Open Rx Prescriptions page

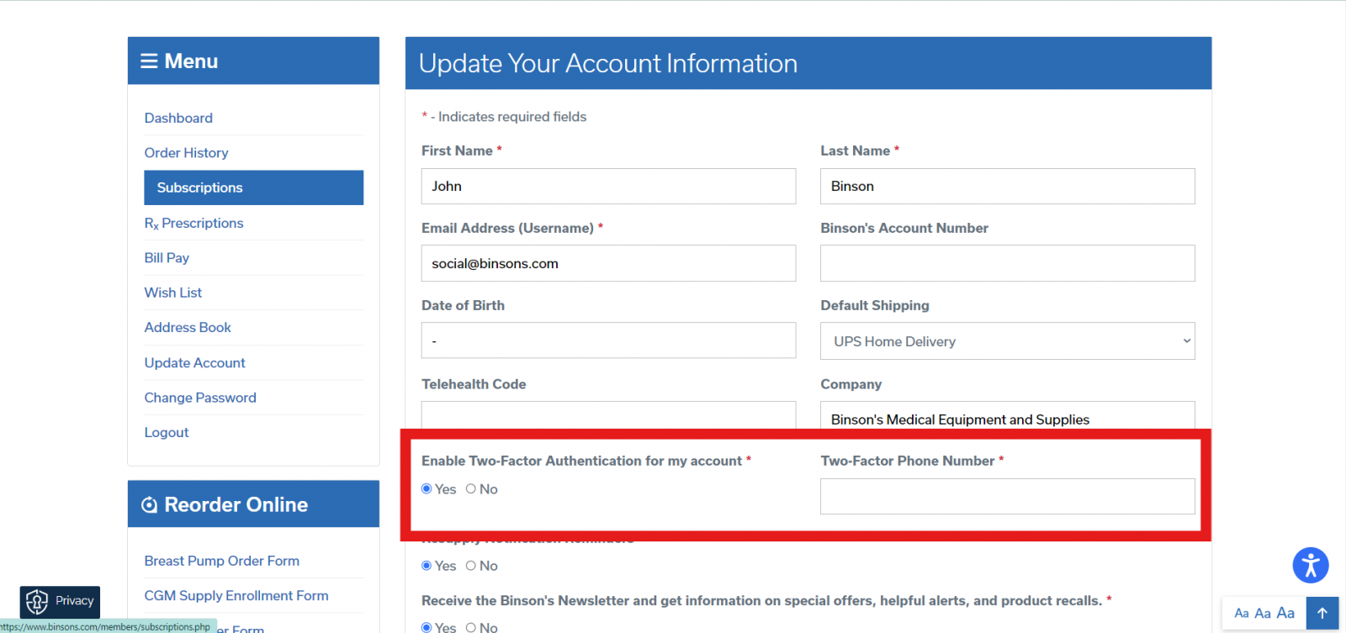point(193,223)
